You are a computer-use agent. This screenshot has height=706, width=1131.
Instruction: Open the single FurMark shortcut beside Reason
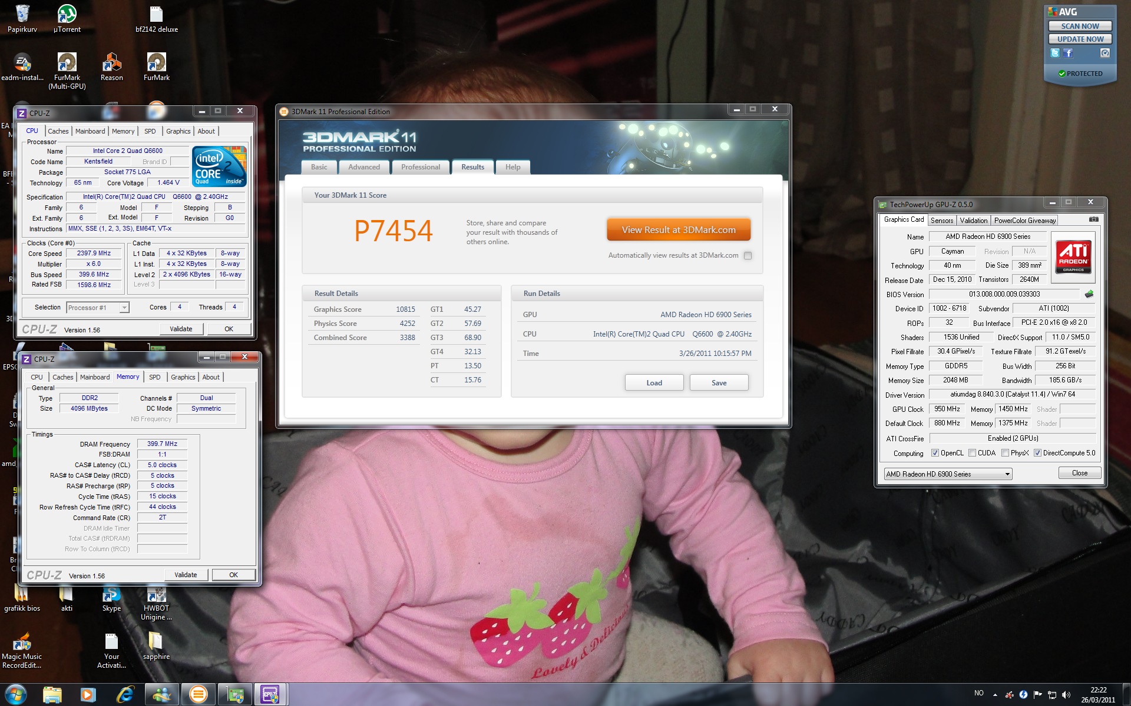(x=157, y=66)
